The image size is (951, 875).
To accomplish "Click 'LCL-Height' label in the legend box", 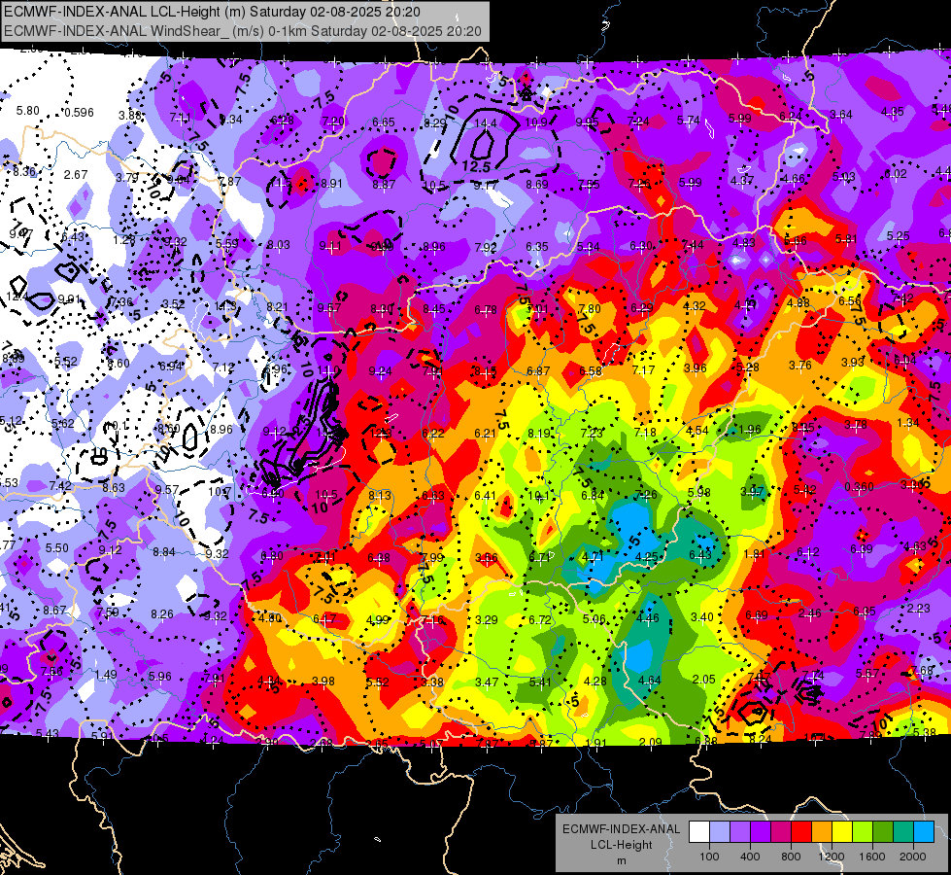I will pyautogui.click(x=621, y=845).
